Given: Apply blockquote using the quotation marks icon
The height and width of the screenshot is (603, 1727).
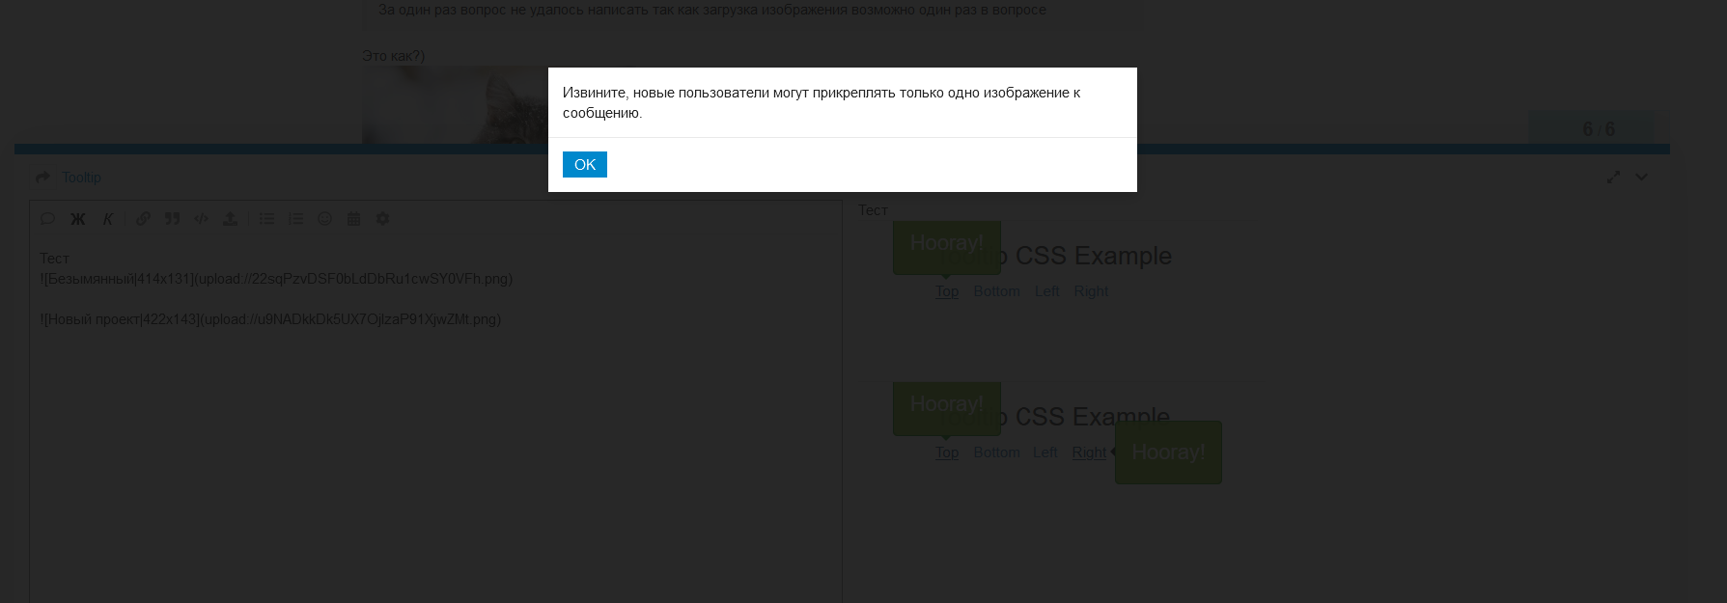Looking at the screenshot, I should [172, 219].
